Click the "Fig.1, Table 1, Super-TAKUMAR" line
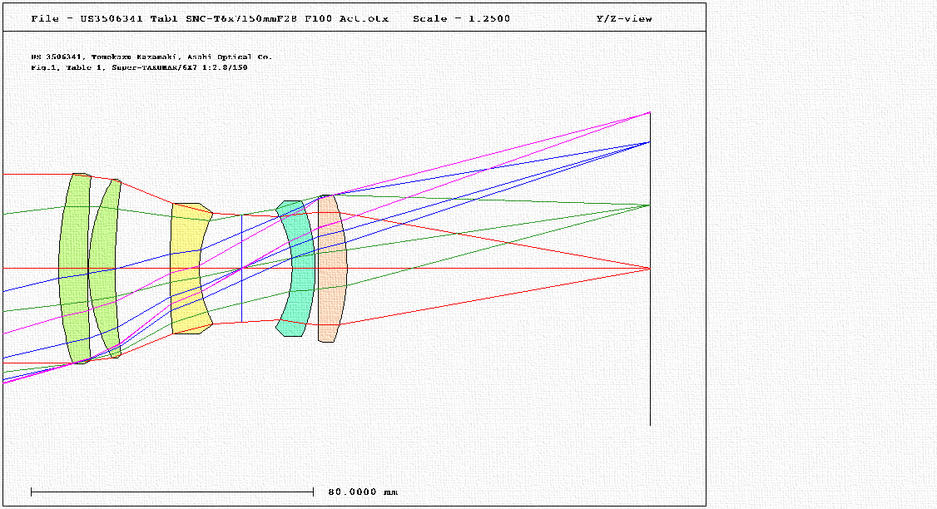The width and height of the screenshot is (937, 509). [x=139, y=67]
